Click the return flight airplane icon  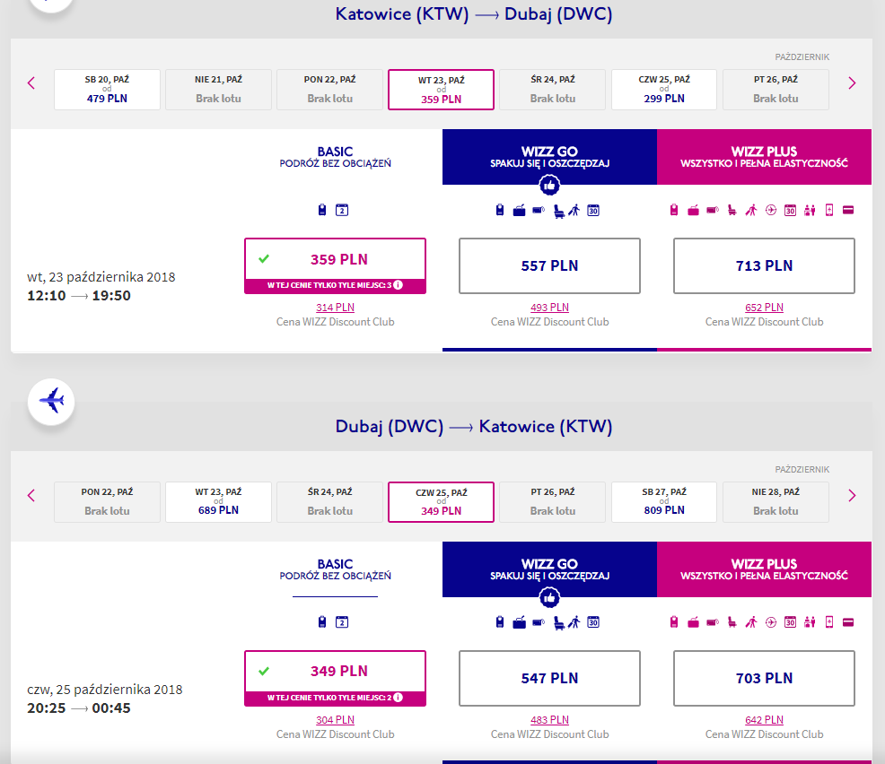click(51, 402)
